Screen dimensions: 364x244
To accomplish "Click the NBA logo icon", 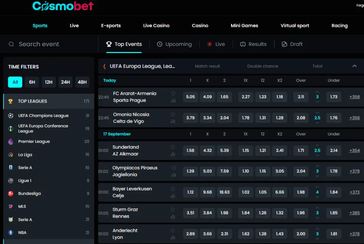I will tap(11, 232).
